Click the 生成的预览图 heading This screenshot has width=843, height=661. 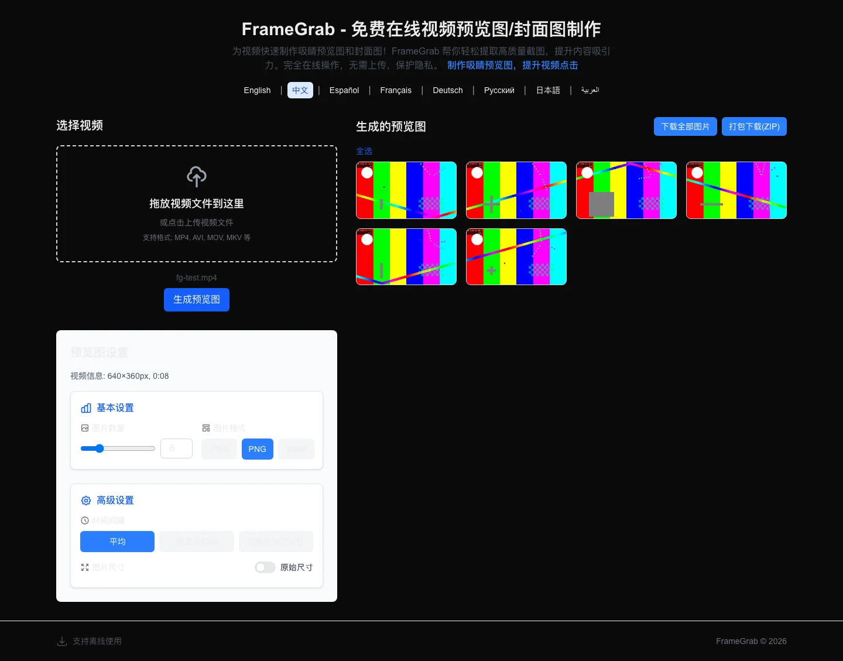pos(391,126)
